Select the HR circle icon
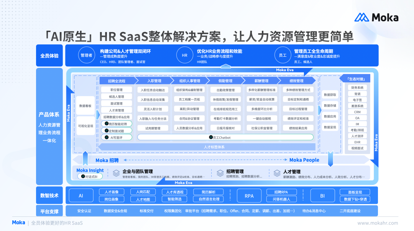 184,55
